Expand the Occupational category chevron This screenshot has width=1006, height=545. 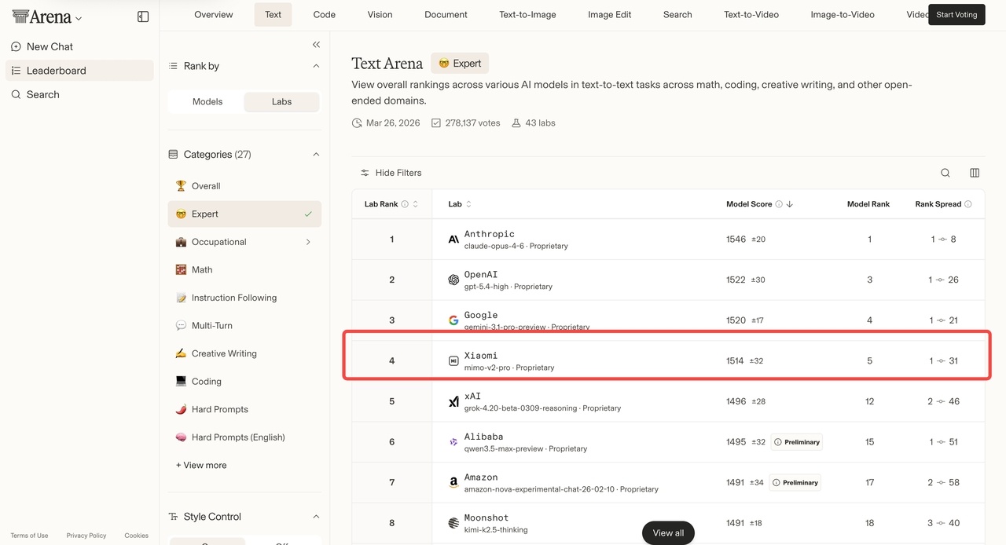[x=308, y=242]
